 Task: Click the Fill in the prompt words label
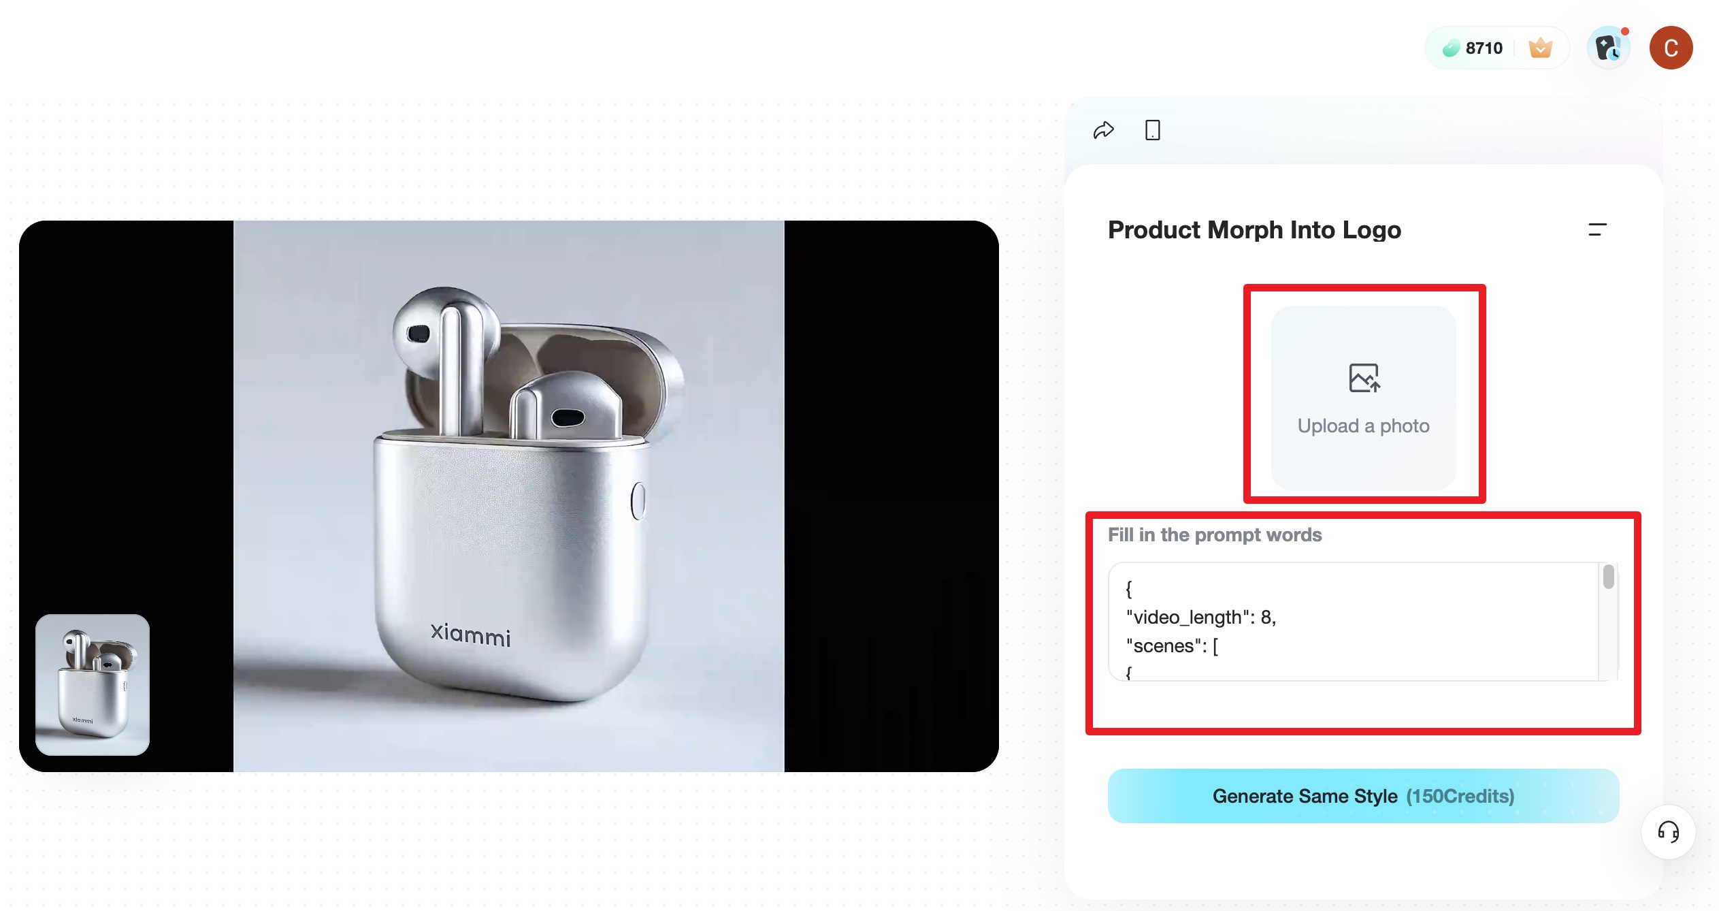[1215, 535]
